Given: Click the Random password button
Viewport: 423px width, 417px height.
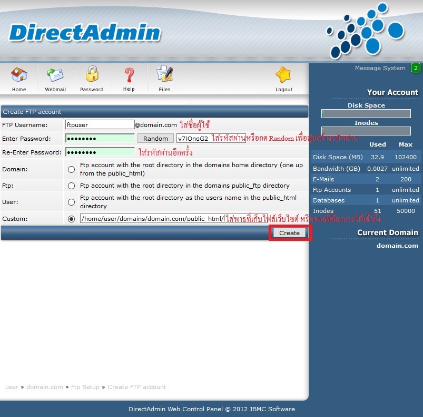Looking at the screenshot, I should (155, 139).
